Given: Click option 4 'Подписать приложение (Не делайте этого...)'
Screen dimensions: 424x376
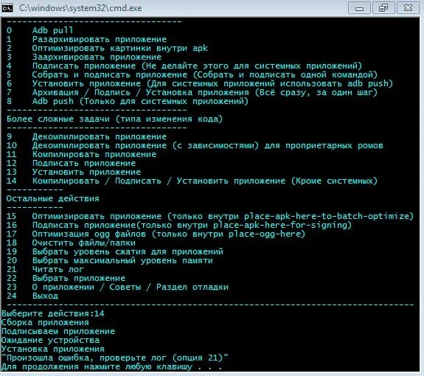Looking at the screenshot, I should pos(184,66).
